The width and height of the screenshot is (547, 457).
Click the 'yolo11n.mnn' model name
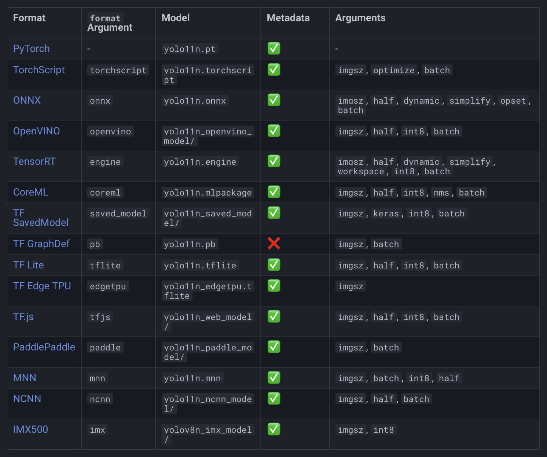192,378
